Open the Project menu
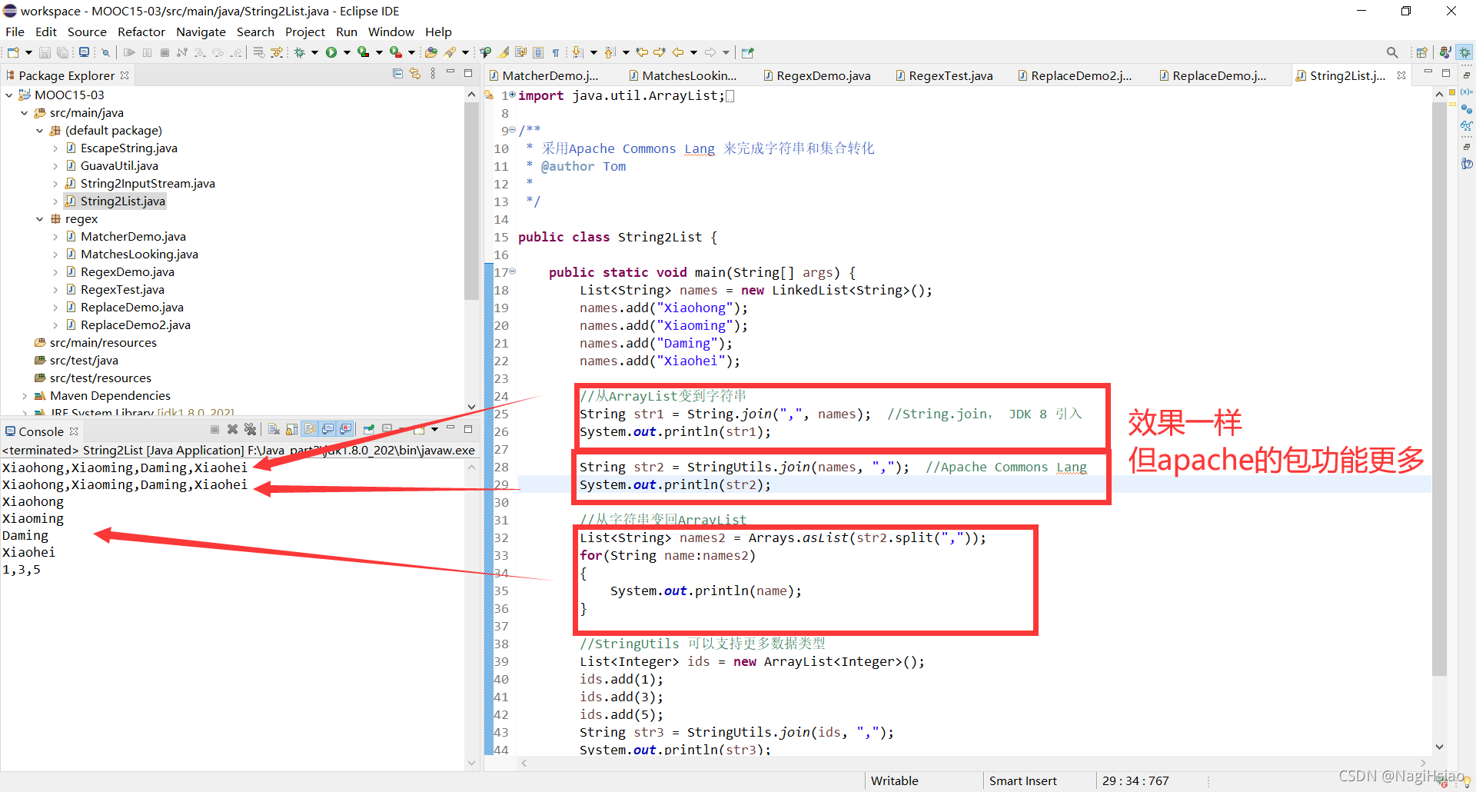The image size is (1476, 792). coord(305,32)
